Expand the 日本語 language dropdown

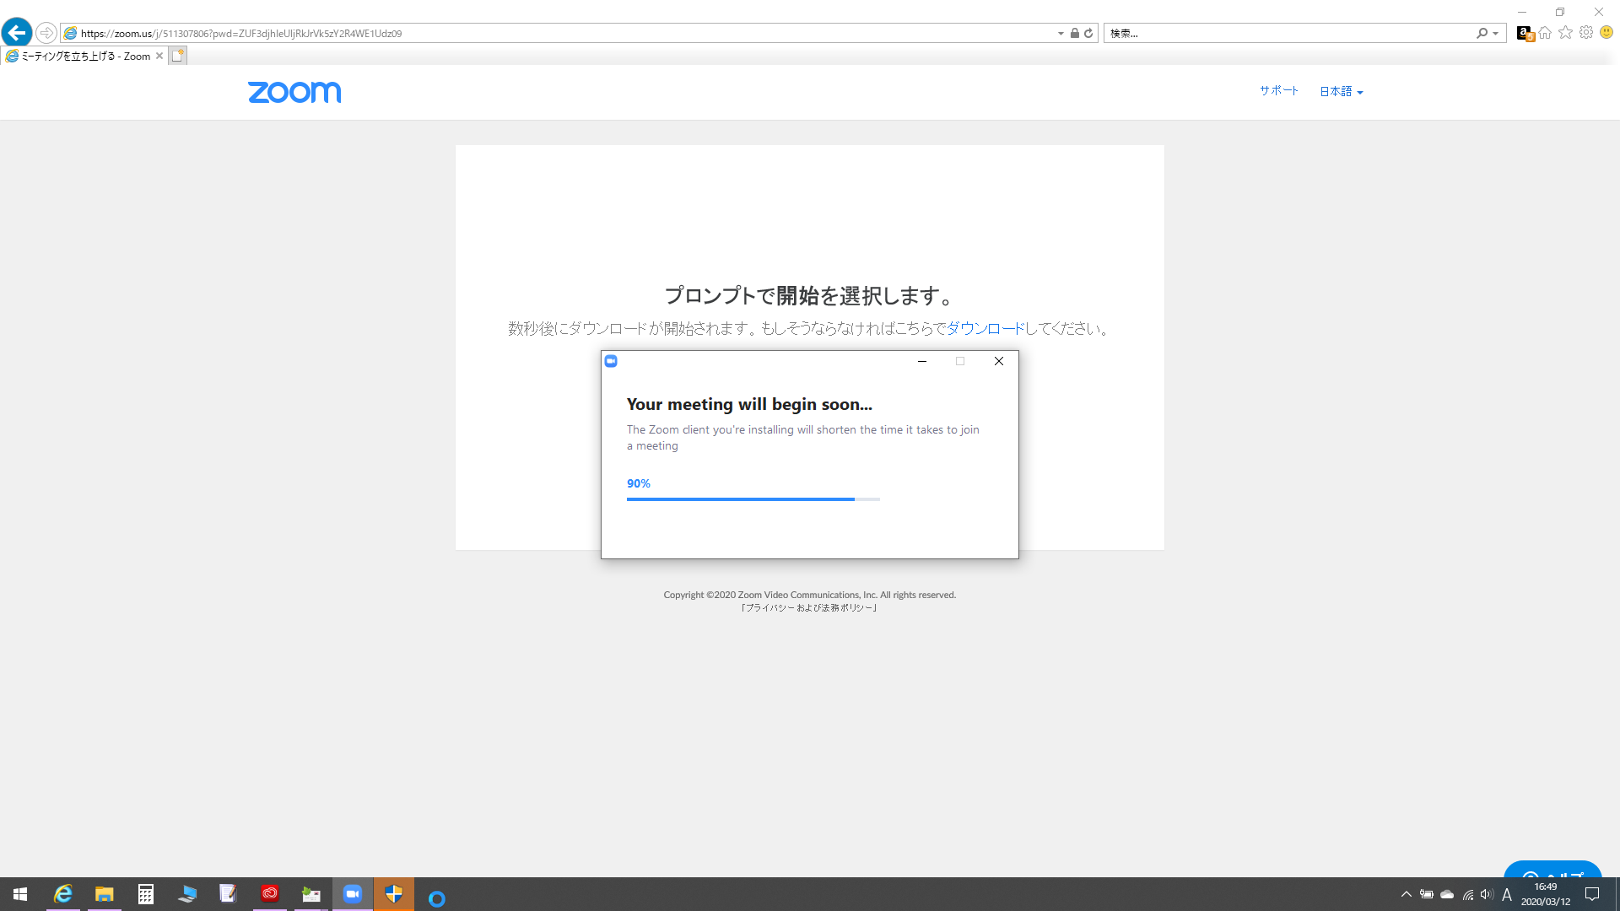pos(1341,91)
